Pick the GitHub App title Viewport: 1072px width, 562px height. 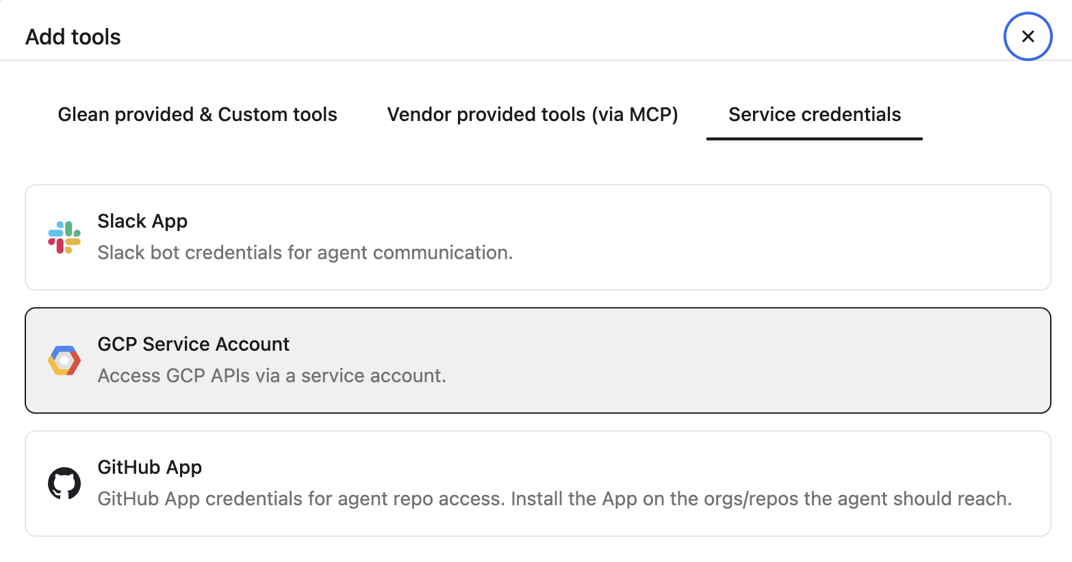(x=150, y=468)
